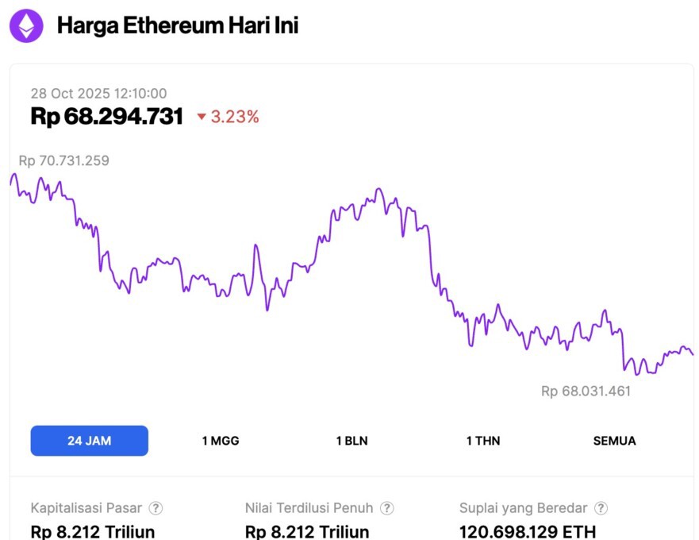699x540 pixels.
Task: Click the 3.23% change percentage
Action: point(235,118)
